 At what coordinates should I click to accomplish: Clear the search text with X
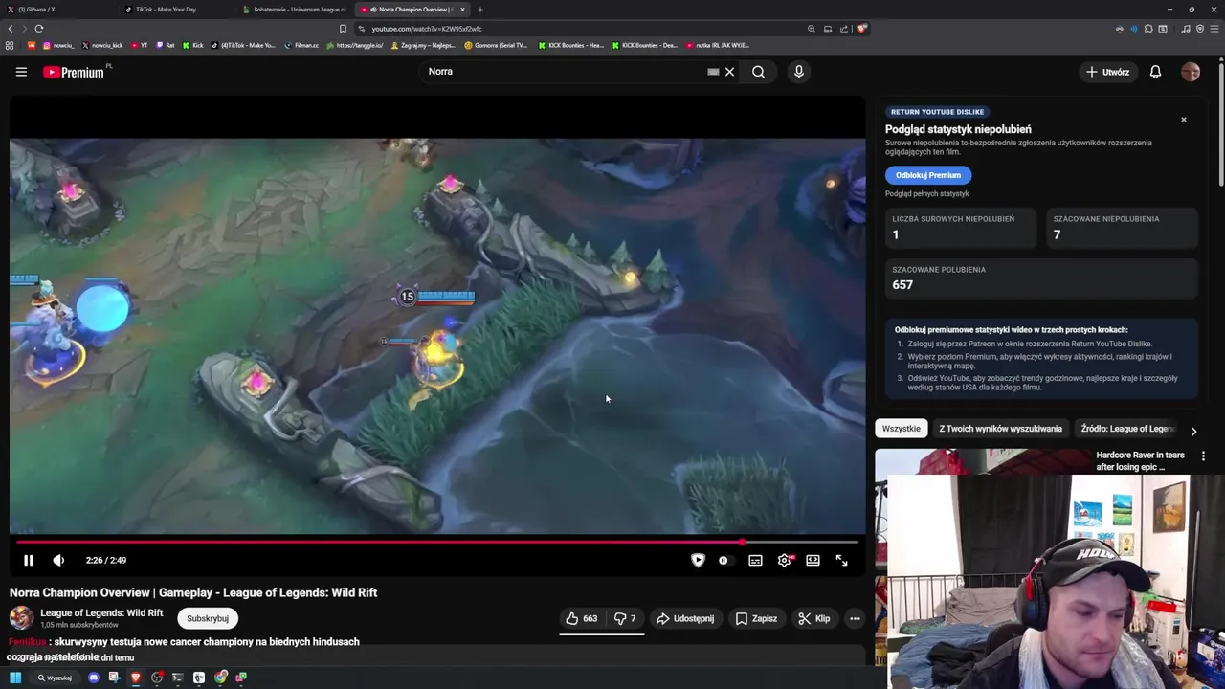click(x=729, y=72)
